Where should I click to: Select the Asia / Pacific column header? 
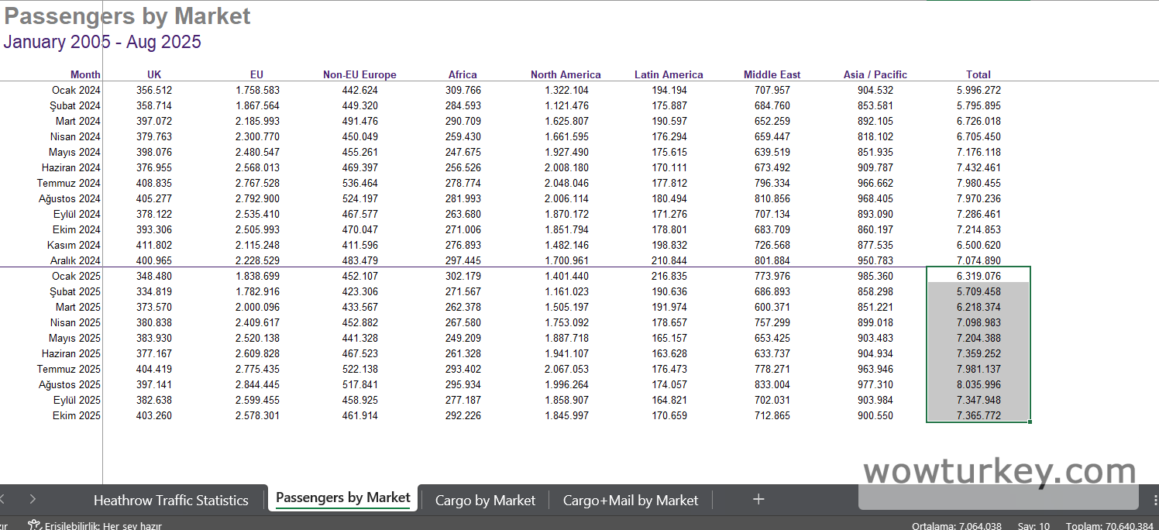875,75
